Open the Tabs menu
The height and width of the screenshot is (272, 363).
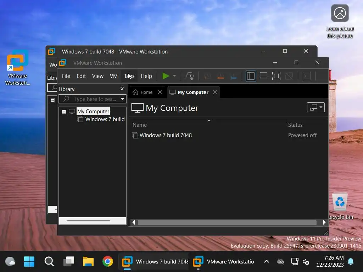tap(129, 76)
